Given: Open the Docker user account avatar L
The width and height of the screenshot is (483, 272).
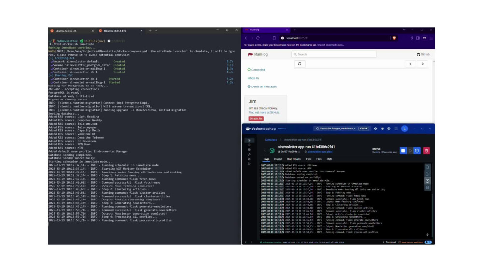Looking at the screenshot, I should pos(404,129).
